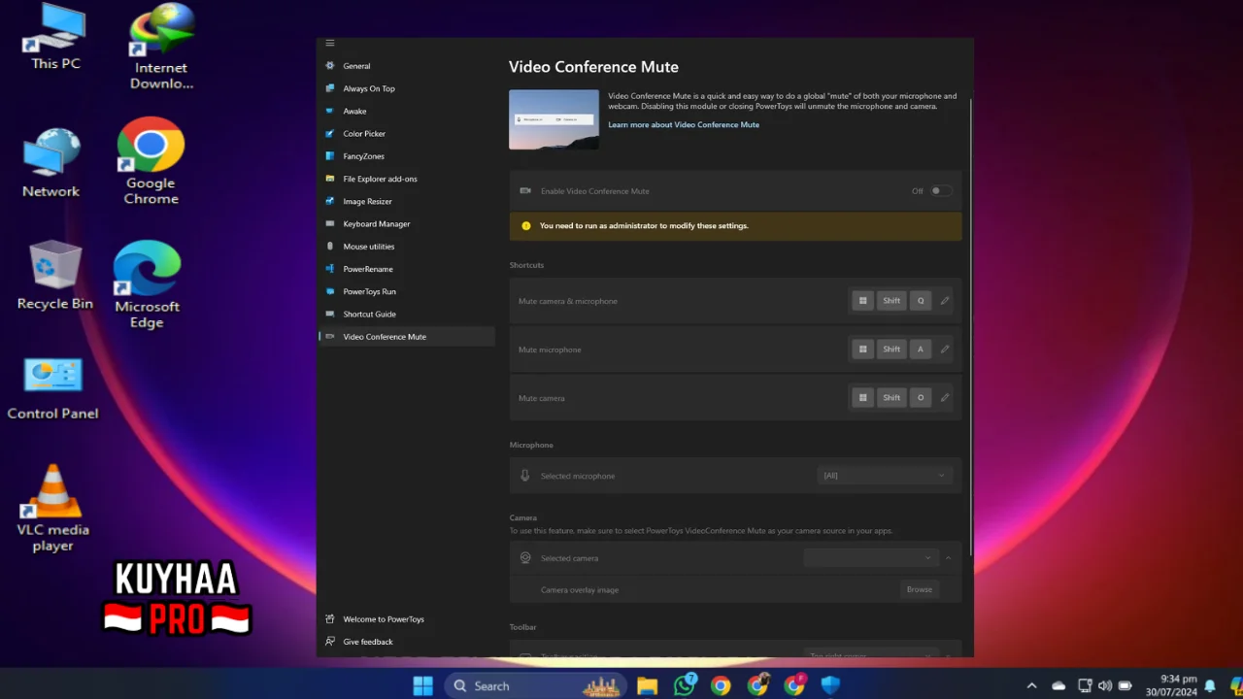Select Microsoft Edge desktop shortcut

click(147, 284)
